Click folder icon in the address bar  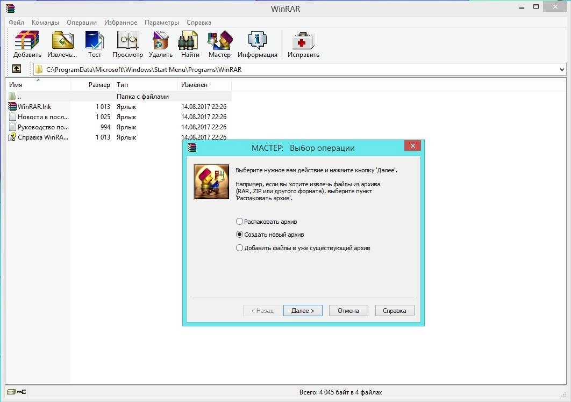point(39,69)
